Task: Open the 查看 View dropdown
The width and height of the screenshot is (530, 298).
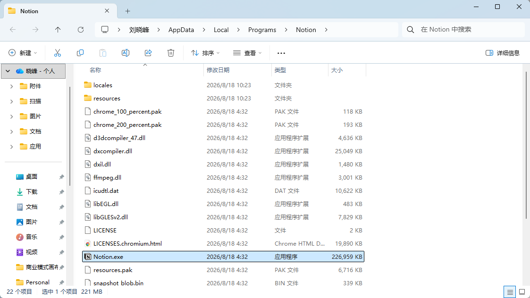Action: coord(247,53)
